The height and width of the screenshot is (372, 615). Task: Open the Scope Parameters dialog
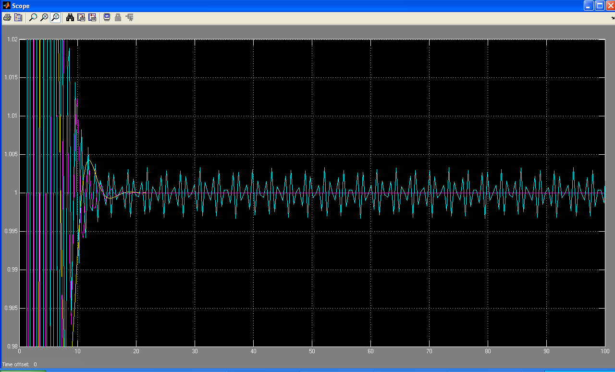point(18,18)
